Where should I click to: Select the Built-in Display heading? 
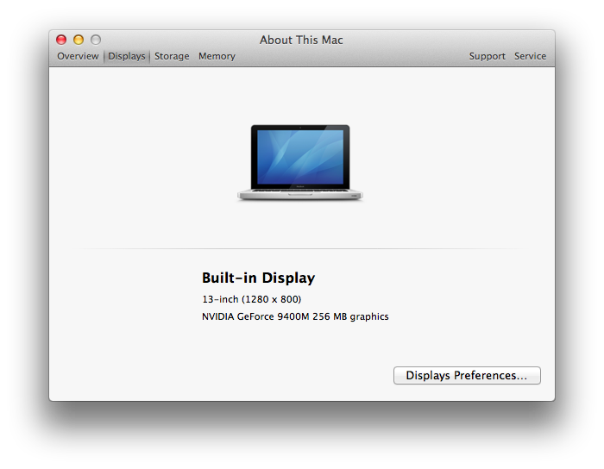259,278
